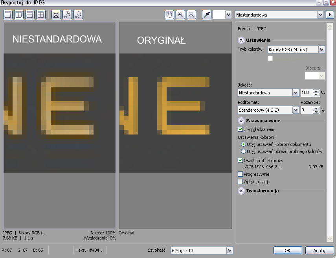Enable the Optymalizacja checkbox
The width and height of the screenshot is (336, 258).
[x=241, y=182]
